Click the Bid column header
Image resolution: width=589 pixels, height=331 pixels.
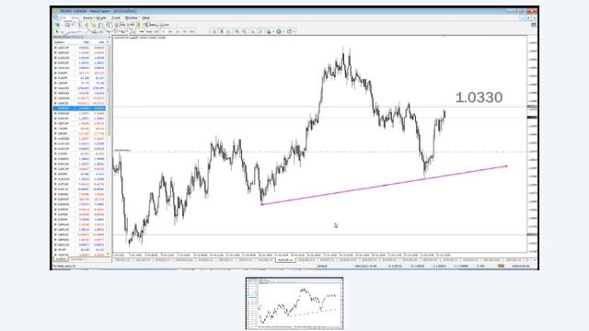click(86, 42)
